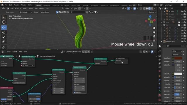The image size is (187, 105).
Task: Switch orthographic/perspective grid icon
Action: [154, 41]
